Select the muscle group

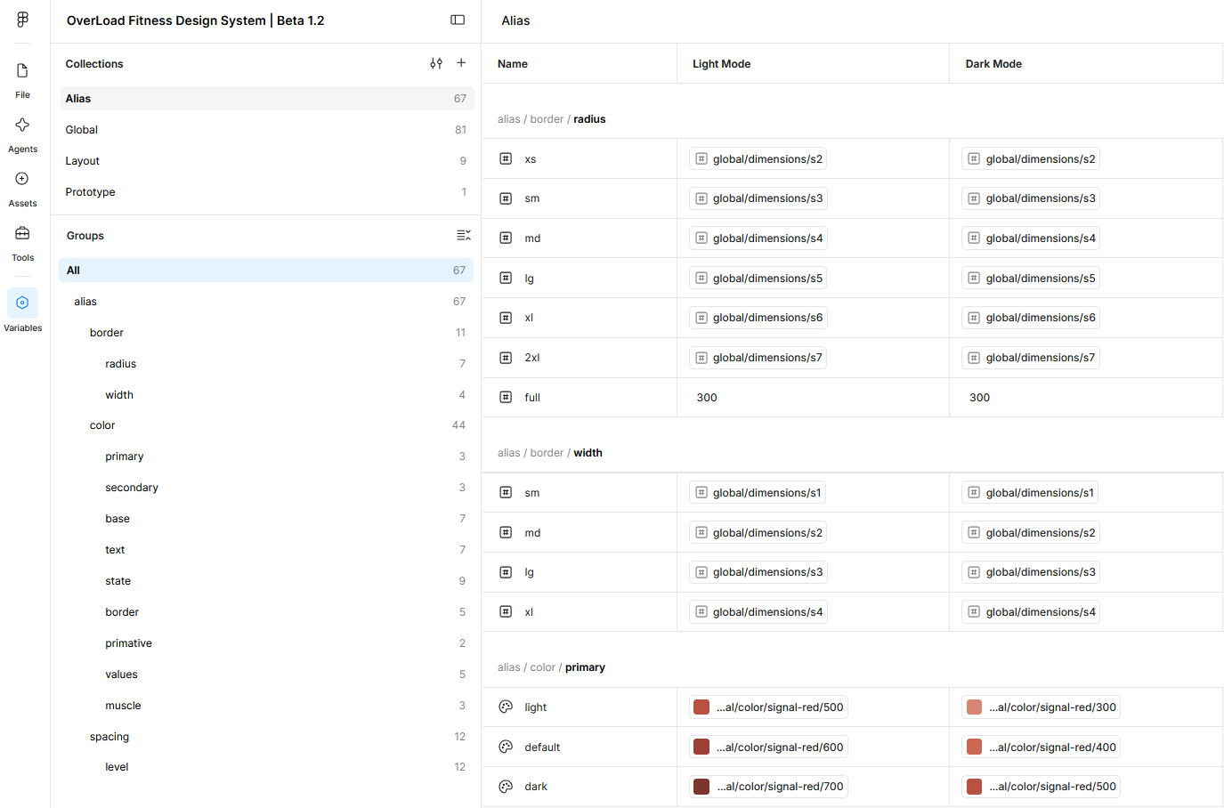(266, 706)
